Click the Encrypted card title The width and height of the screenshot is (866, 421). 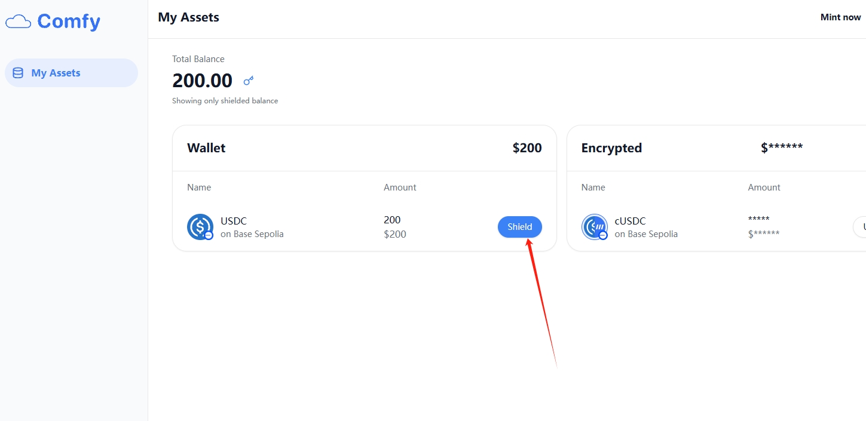point(611,147)
